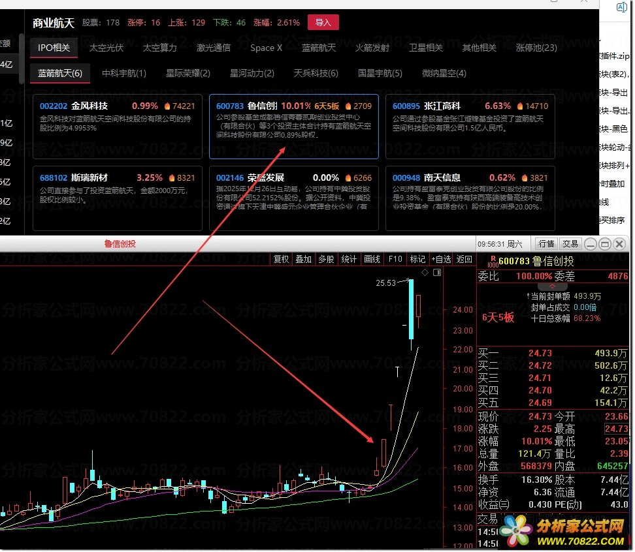Click the 买一 price 24.73
This screenshot has width=635, height=552.
click(x=540, y=354)
